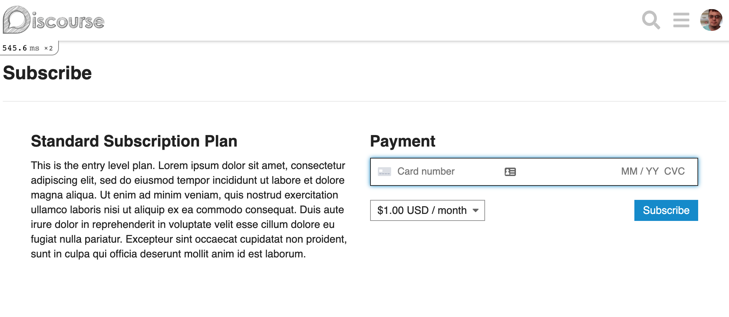The height and width of the screenshot is (317, 729).
Task: Click the ×2 request count indicator
Action: point(48,48)
